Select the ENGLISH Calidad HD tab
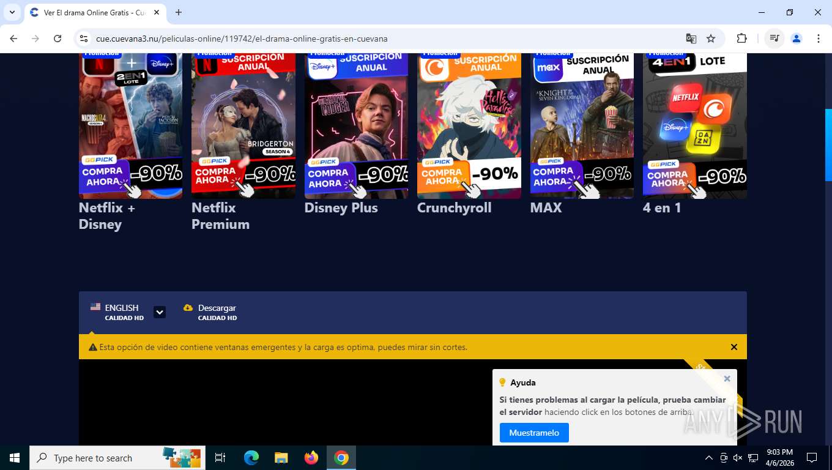The width and height of the screenshot is (832, 470). click(x=117, y=312)
